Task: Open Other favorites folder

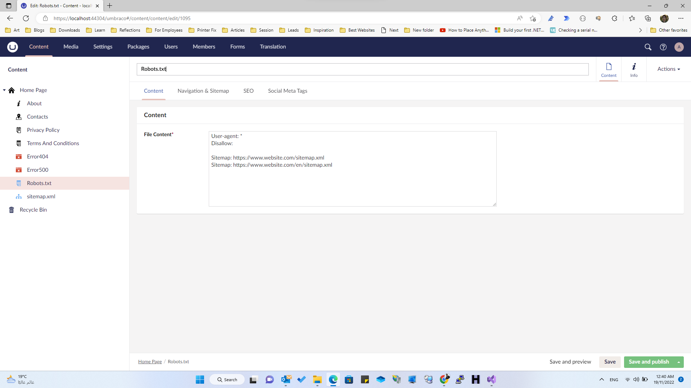Action: (669, 30)
